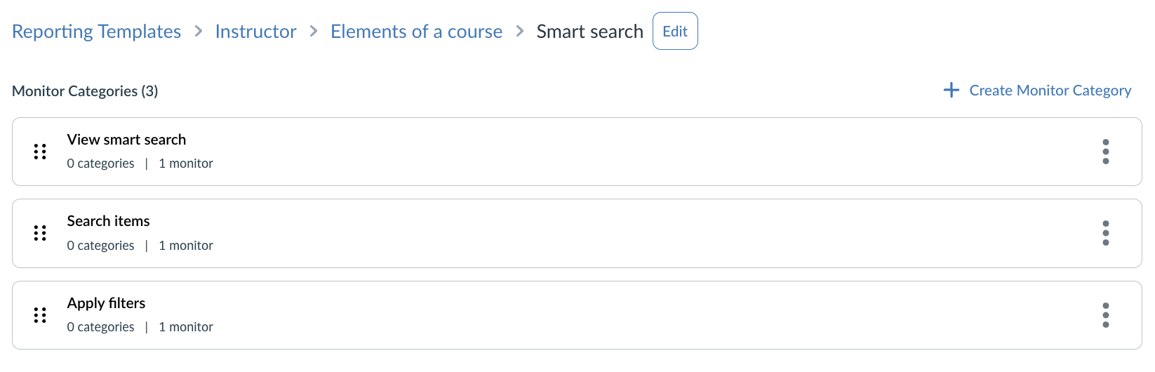Open Elements of a course breadcrumb

tap(416, 32)
